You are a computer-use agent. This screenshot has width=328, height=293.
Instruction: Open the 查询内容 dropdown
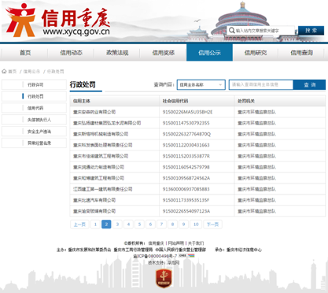pyautogui.click(x=201, y=85)
